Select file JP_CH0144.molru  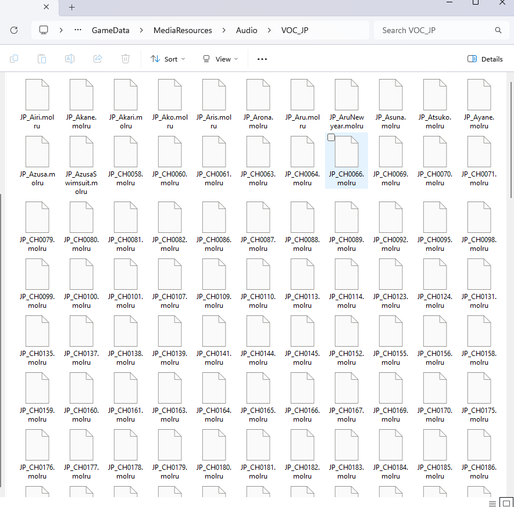click(258, 341)
